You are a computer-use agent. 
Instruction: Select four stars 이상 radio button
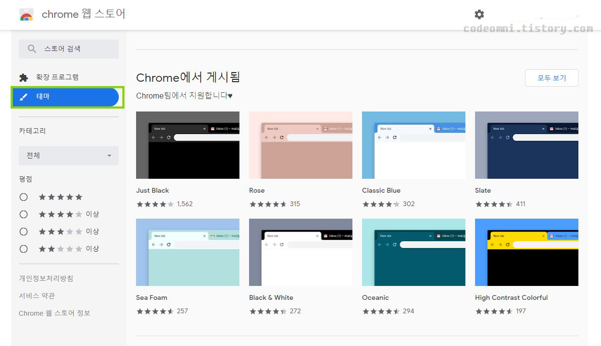pyautogui.click(x=24, y=214)
